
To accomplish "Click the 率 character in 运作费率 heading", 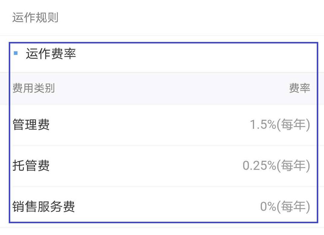I will [x=70, y=54].
